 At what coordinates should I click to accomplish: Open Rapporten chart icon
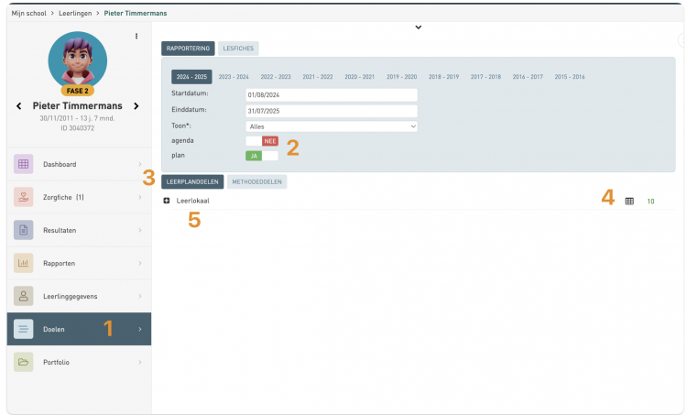point(24,263)
